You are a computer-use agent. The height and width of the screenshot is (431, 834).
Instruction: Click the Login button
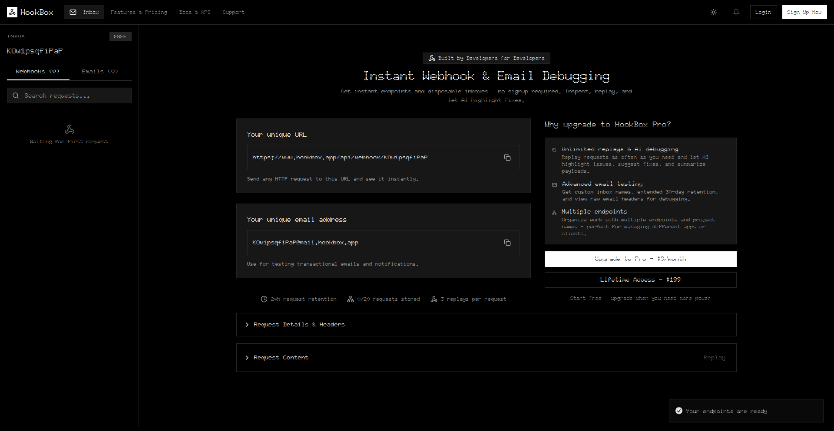[763, 12]
